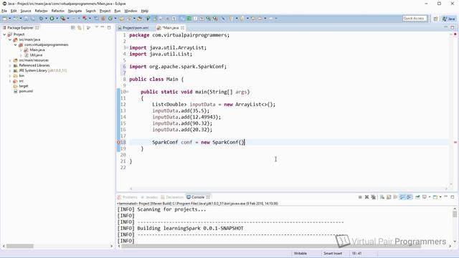Select the target folder in tree
Viewport: 459px width, 258px height.
click(24, 86)
